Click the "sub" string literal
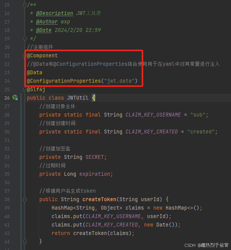Viewport: 231px width, 250px height. [x=198, y=115]
